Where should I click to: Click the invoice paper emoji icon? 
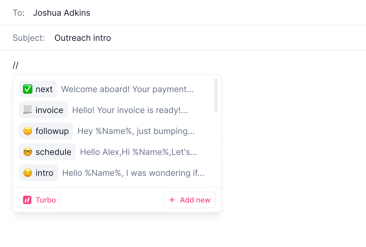[28, 110]
